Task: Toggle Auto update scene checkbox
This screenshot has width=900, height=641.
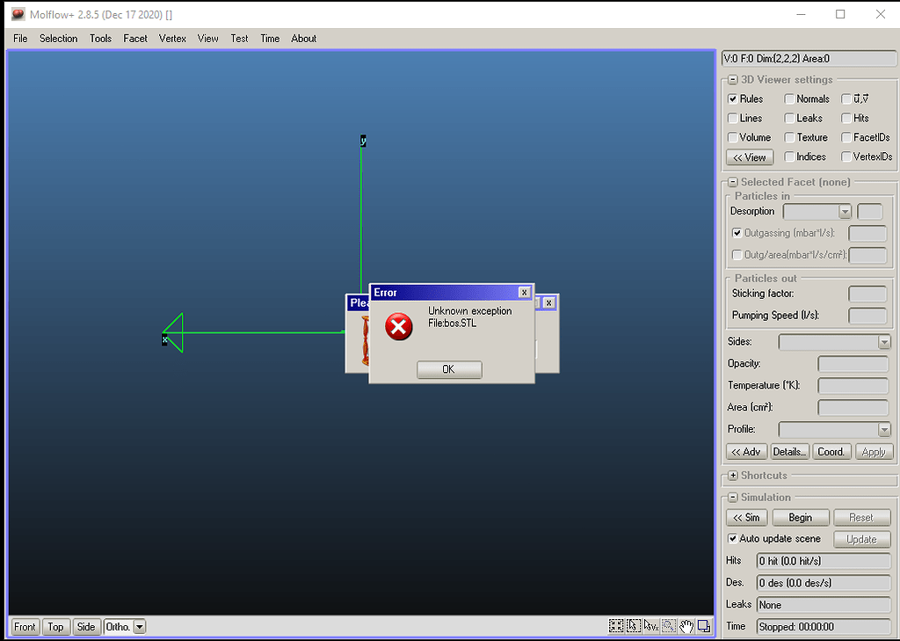Action: (x=733, y=539)
